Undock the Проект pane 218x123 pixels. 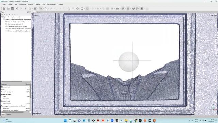tap(28, 12)
